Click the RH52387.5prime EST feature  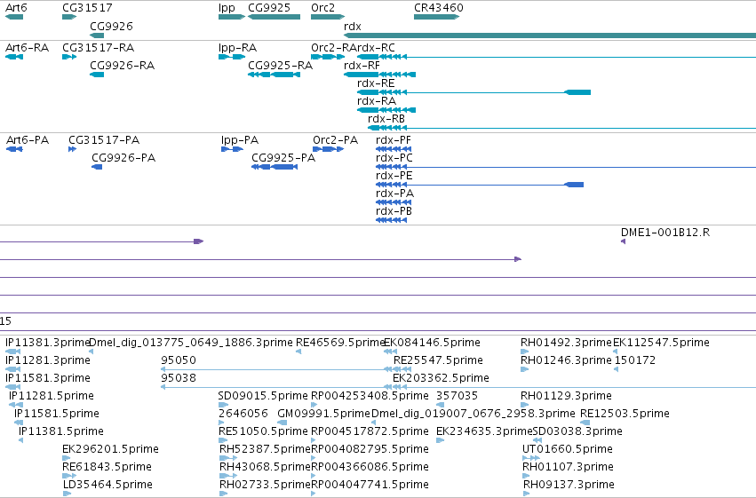[228, 458]
